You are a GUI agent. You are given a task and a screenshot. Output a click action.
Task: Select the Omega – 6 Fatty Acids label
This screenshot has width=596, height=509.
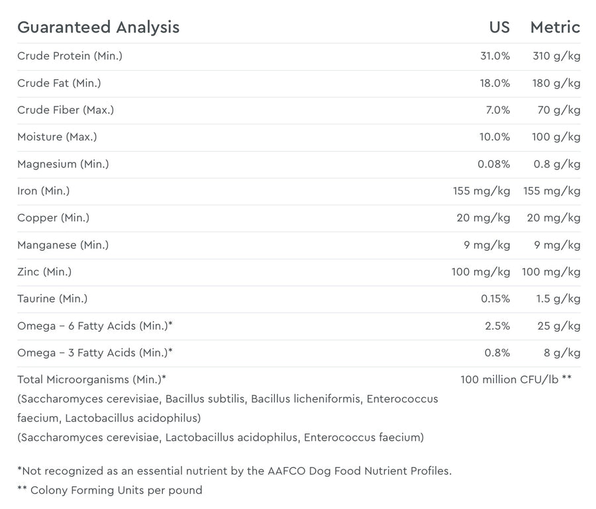pyautogui.click(x=95, y=326)
